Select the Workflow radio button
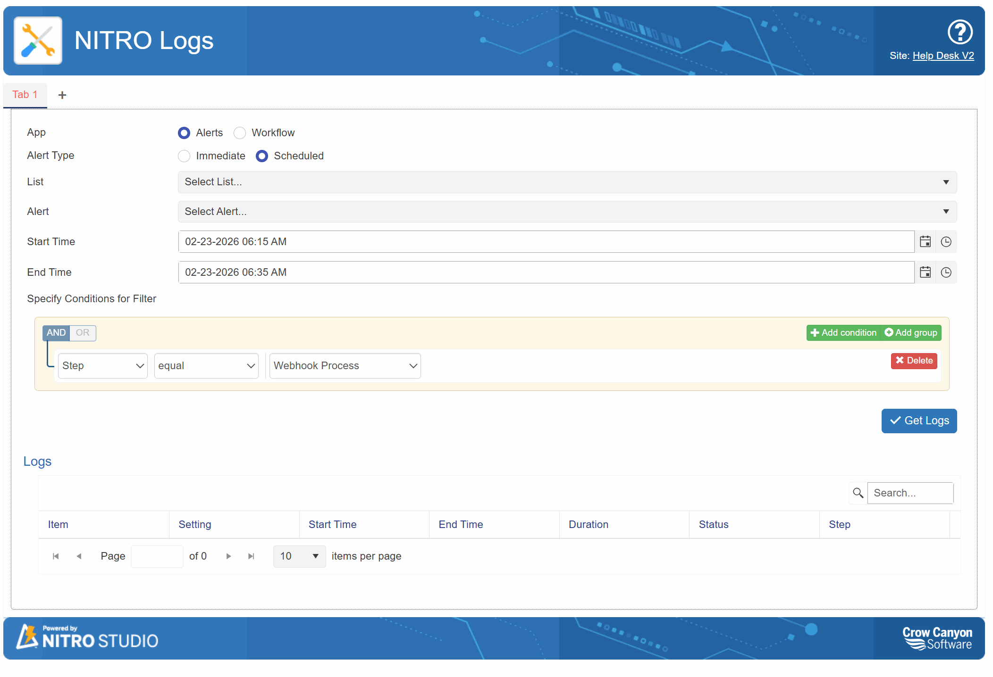Viewport: 993px width, 677px height. pos(240,133)
